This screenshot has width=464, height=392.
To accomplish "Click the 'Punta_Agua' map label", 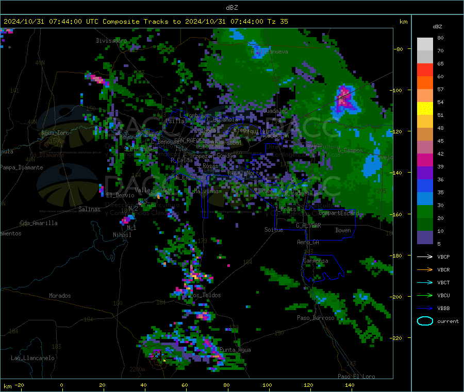I will coord(235,350).
